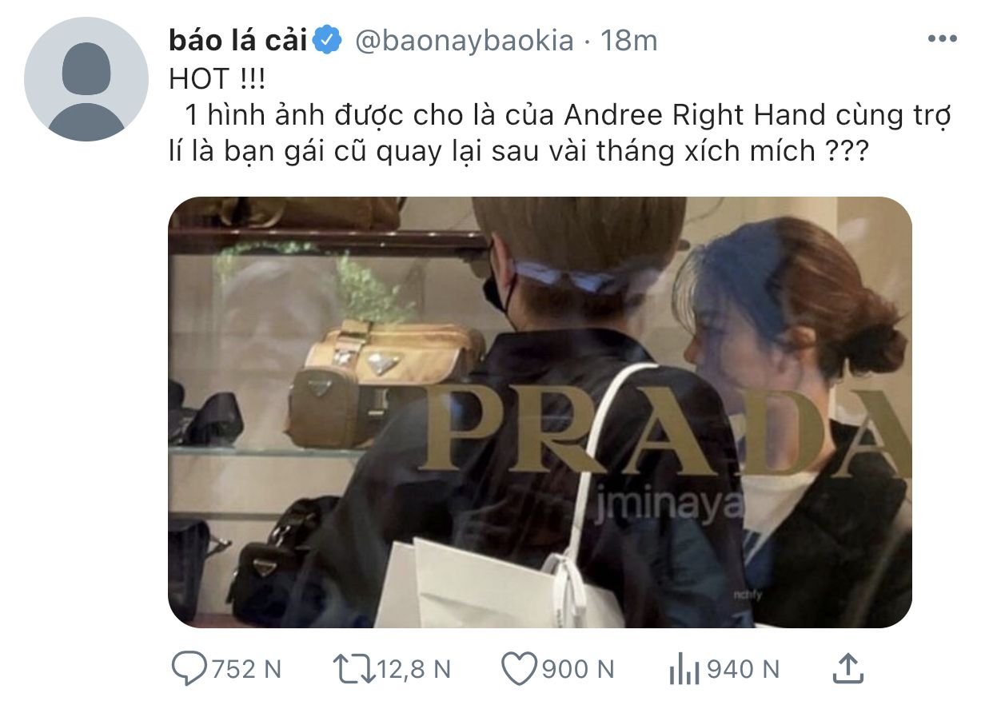This screenshot has width=993, height=705.
Task: Like the tweet with the heart icon
Action: click(520, 669)
